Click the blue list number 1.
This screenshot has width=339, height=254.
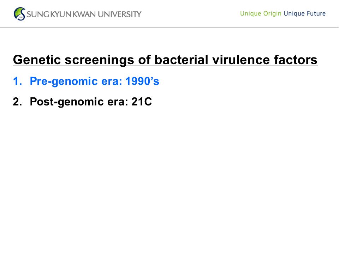click(17, 81)
